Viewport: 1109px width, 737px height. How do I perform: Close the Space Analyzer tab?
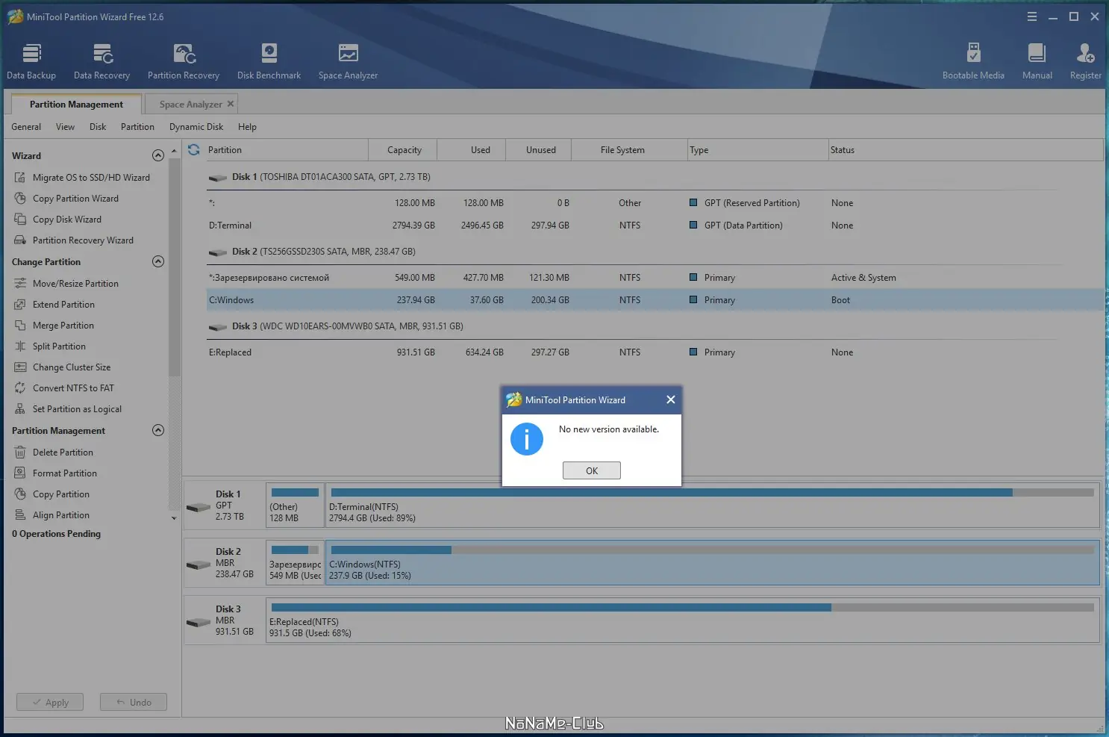point(231,104)
